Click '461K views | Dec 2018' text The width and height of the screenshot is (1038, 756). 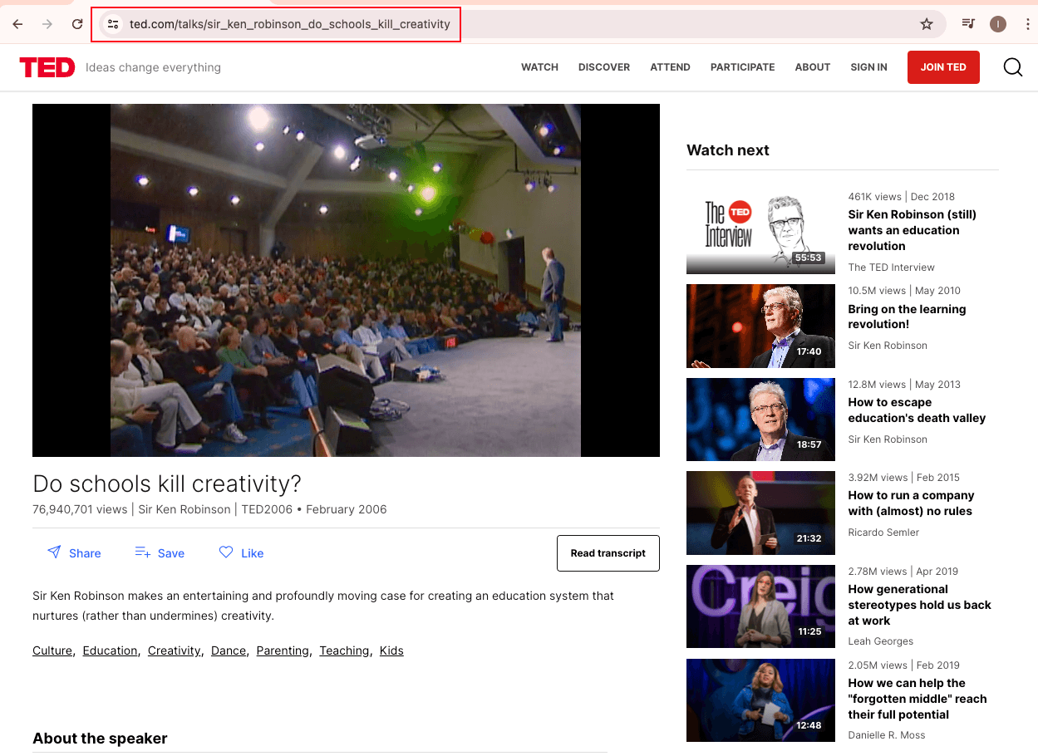[x=902, y=197]
